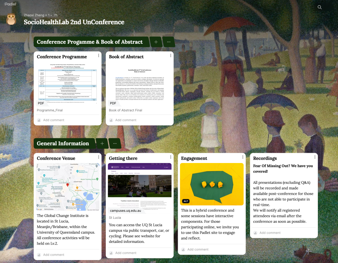
Task: Click the Padlet logo
Action: coord(10,4)
